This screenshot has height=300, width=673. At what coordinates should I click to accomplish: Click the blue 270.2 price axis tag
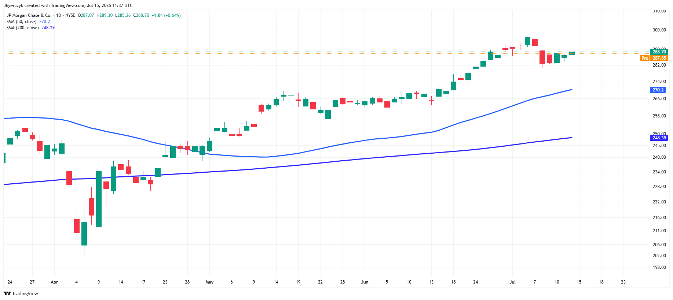point(658,90)
